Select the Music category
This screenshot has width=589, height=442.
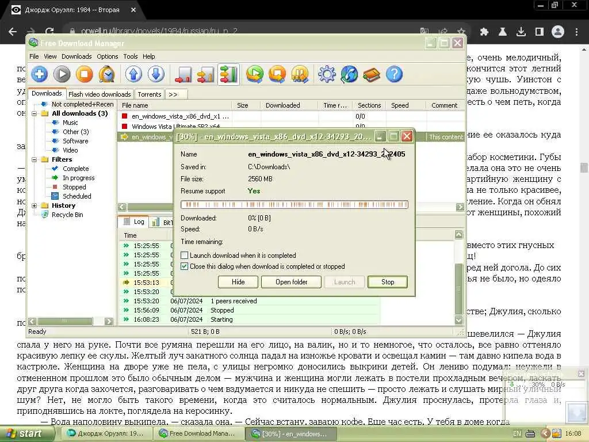pyautogui.click(x=70, y=123)
